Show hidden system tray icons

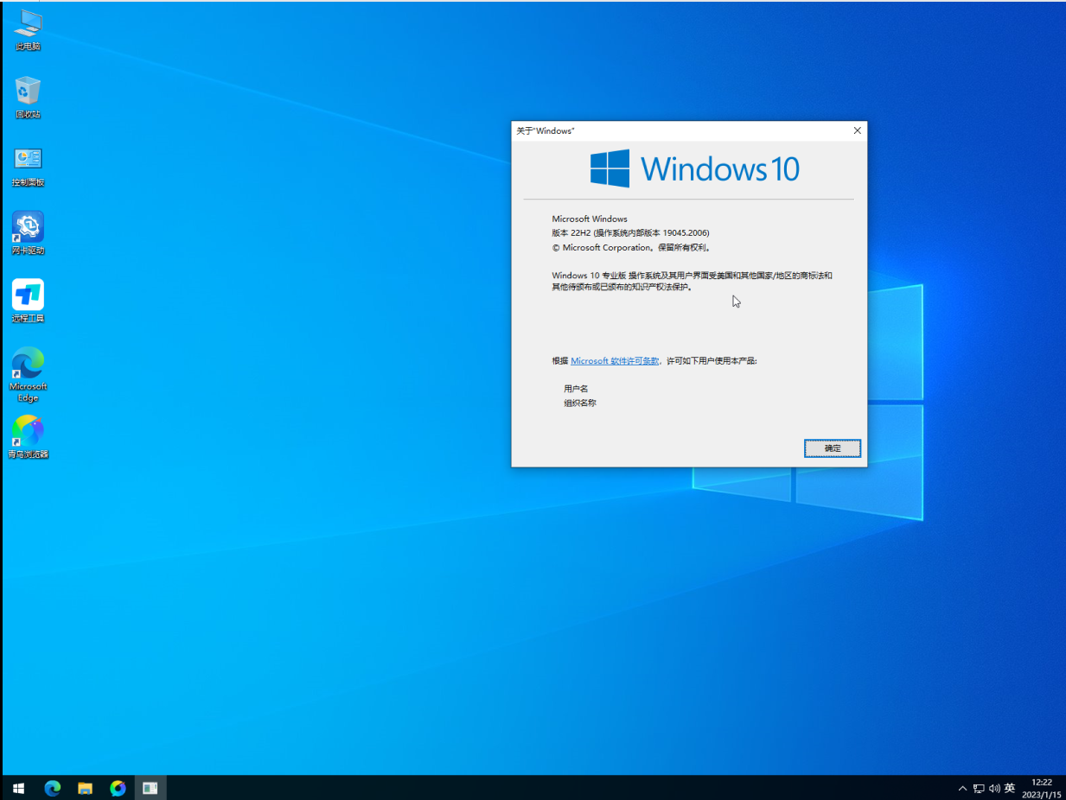(963, 788)
